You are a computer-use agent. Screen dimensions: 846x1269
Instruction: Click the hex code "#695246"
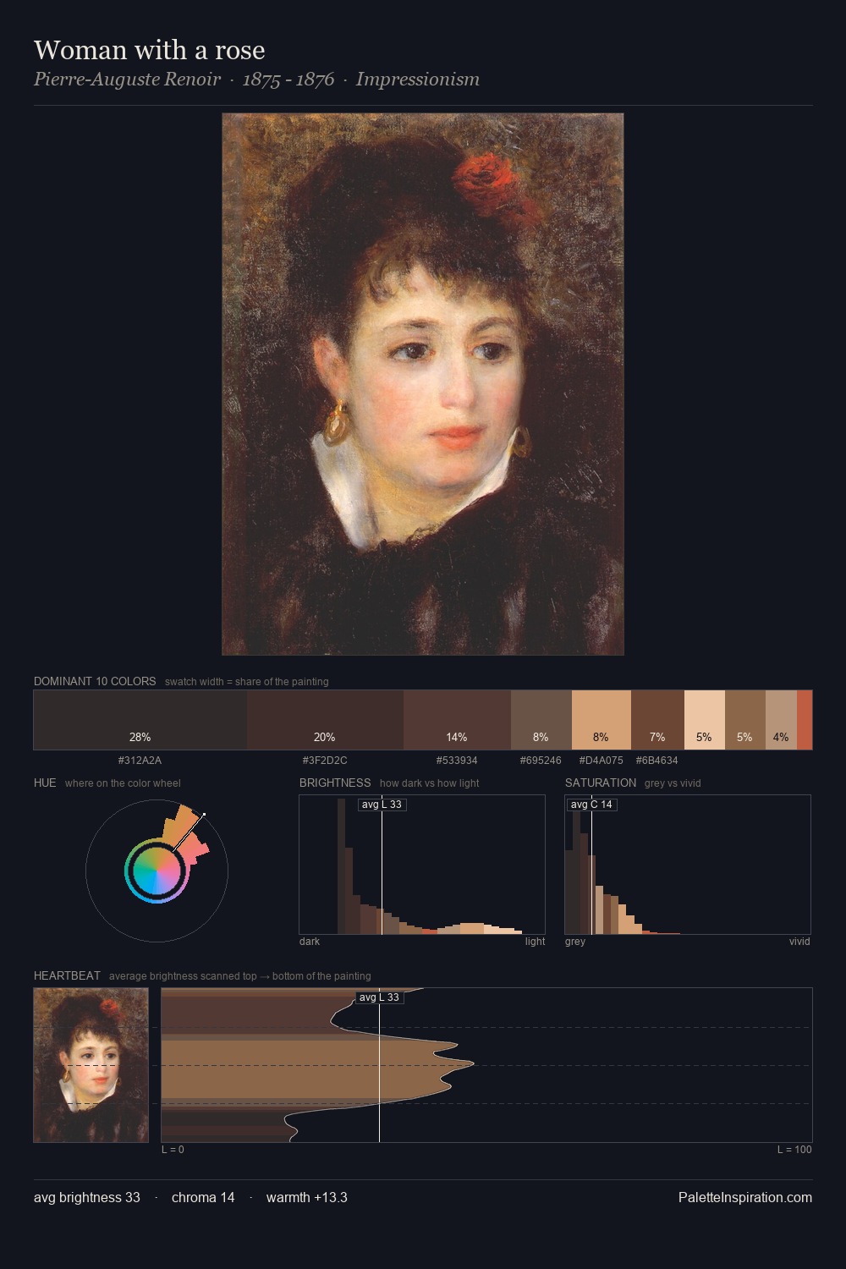(541, 760)
